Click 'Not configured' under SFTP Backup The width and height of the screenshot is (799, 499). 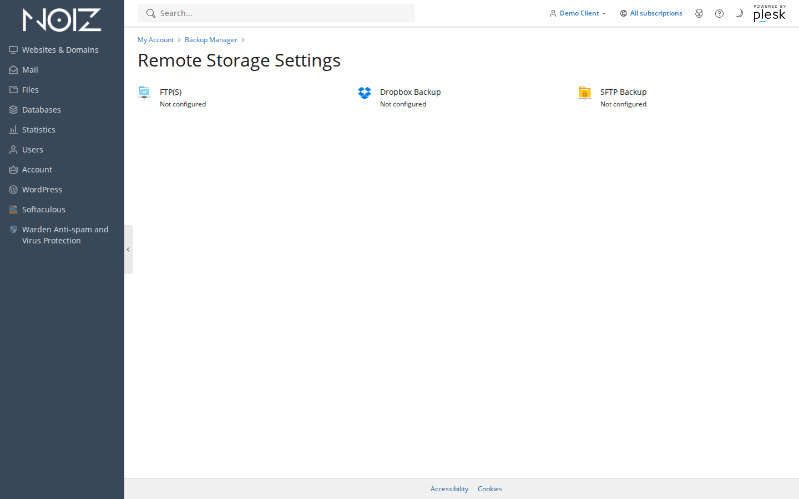[623, 104]
